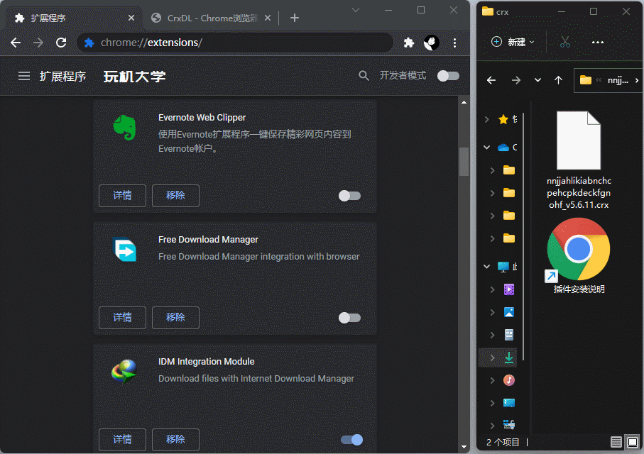Image resolution: width=644 pixels, height=454 pixels.
Task: Open the recent locations dropdown in Explorer
Action: (537, 80)
